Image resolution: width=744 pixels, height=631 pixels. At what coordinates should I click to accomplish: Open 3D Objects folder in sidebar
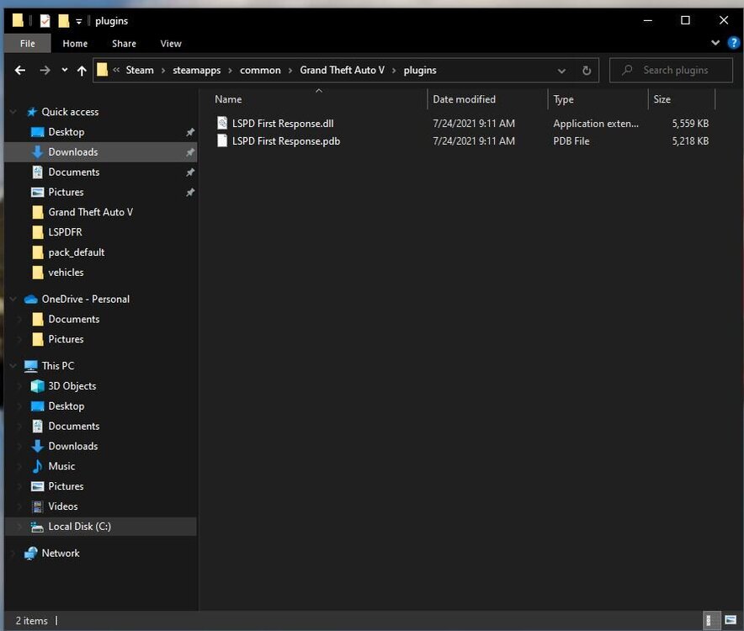point(72,386)
